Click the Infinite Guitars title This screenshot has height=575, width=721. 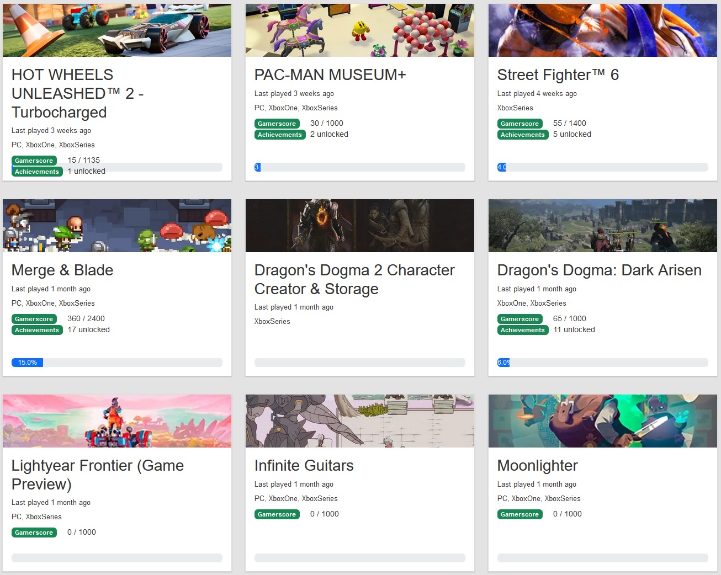pyautogui.click(x=304, y=465)
